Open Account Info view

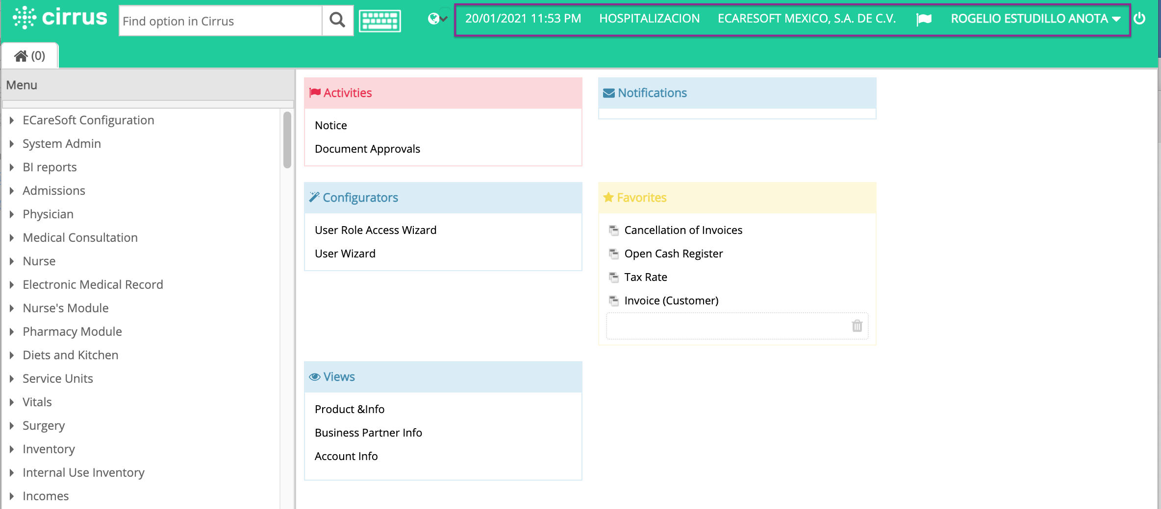[x=346, y=456]
